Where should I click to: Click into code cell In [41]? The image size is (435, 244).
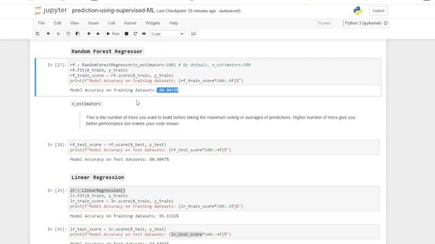click(x=224, y=232)
